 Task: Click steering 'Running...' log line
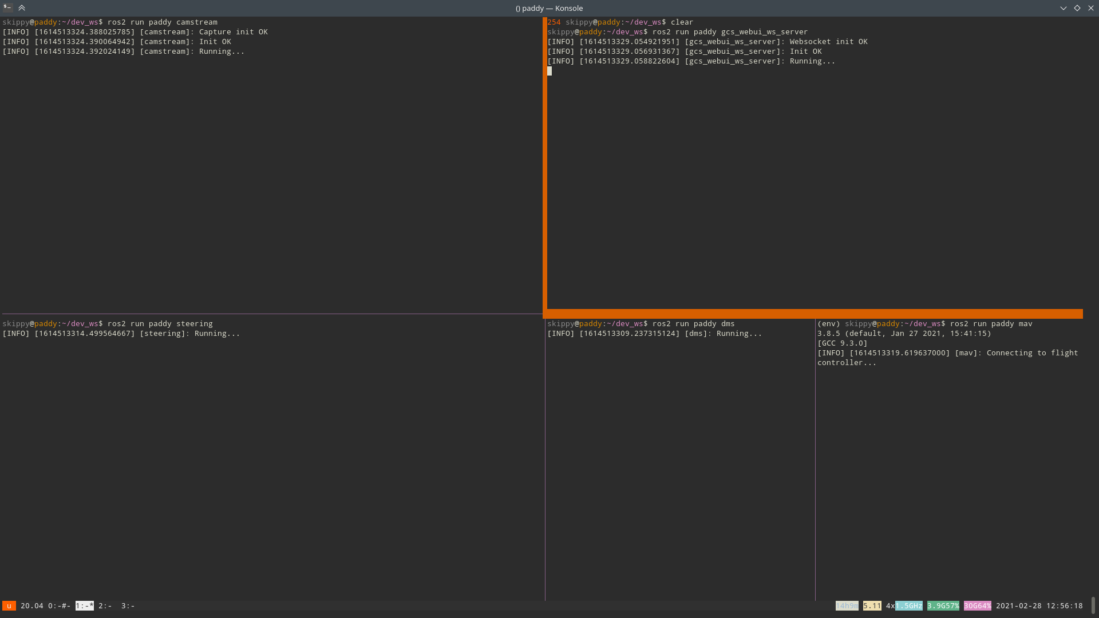click(121, 334)
